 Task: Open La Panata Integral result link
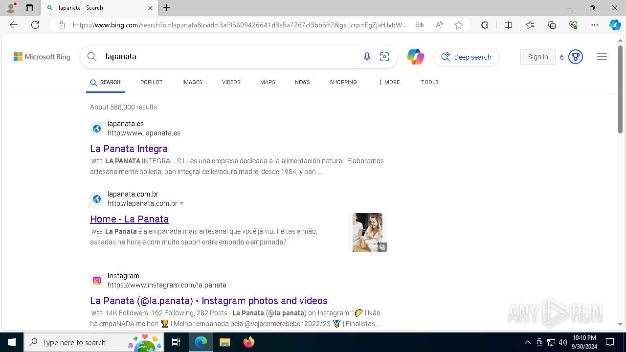(130, 149)
